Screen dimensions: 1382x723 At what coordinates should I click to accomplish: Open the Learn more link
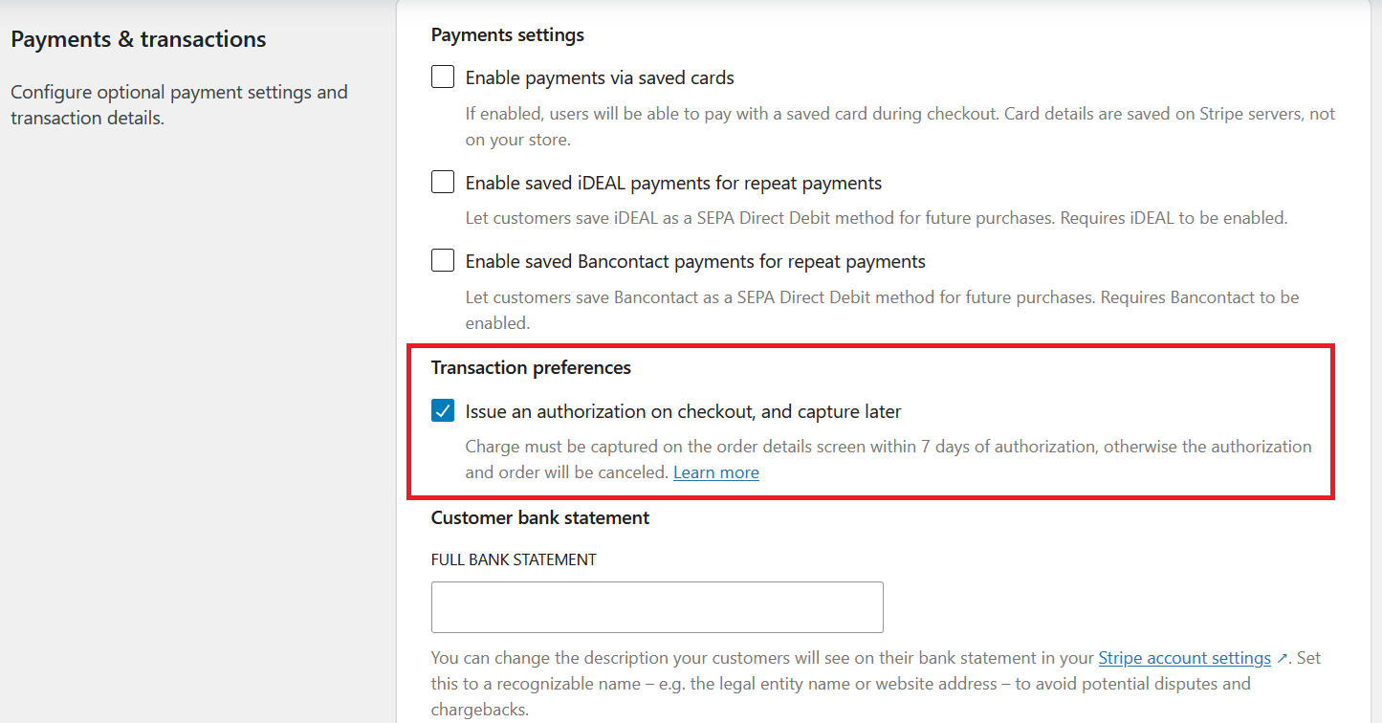pyautogui.click(x=715, y=472)
